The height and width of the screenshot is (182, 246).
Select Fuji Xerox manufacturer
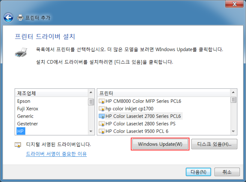point(28,109)
